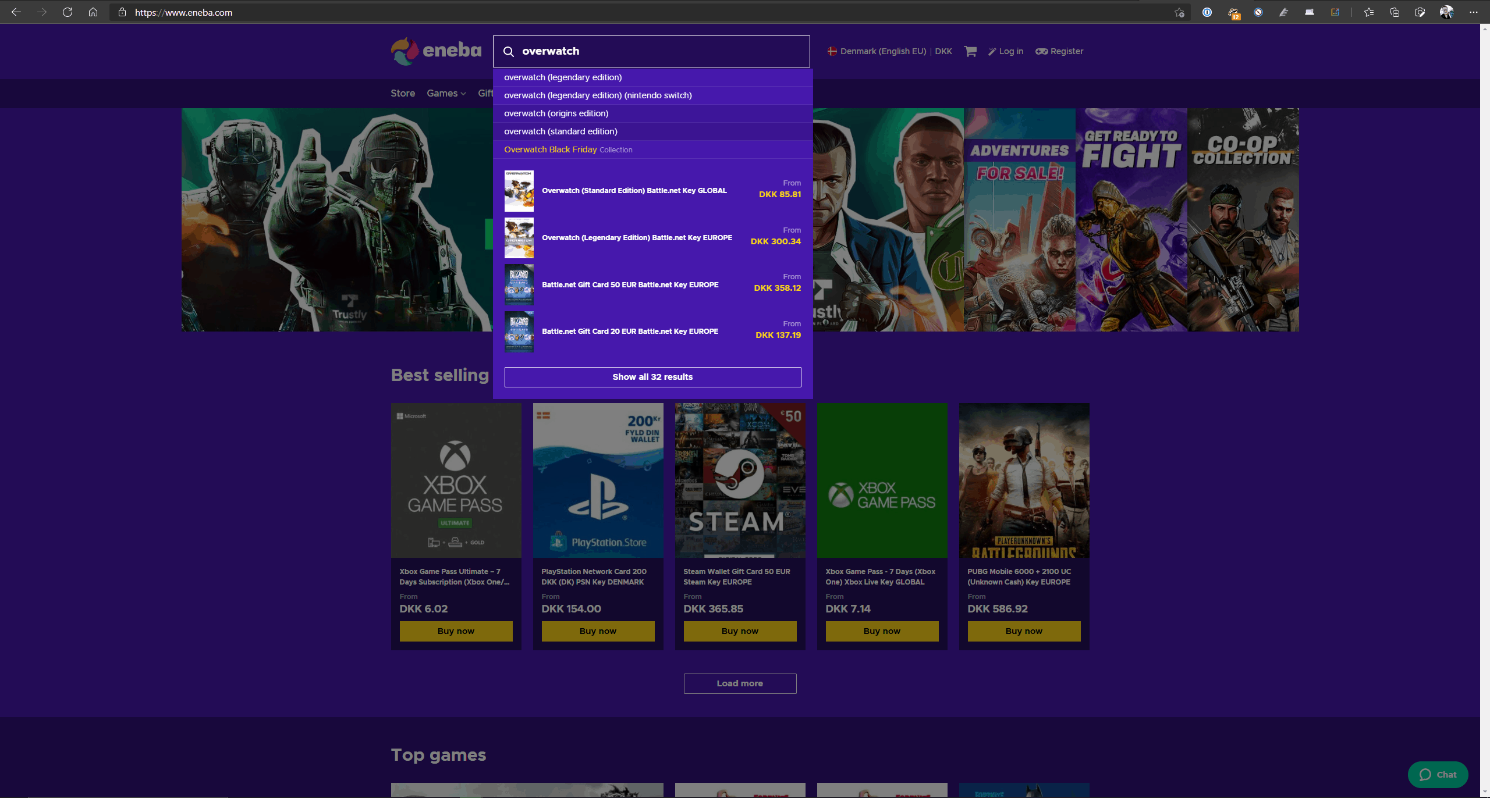Open the Store nav item
1490x798 pixels.
[403, 93]
